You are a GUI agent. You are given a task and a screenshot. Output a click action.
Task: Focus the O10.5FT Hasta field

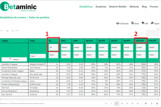click(141, 55)
